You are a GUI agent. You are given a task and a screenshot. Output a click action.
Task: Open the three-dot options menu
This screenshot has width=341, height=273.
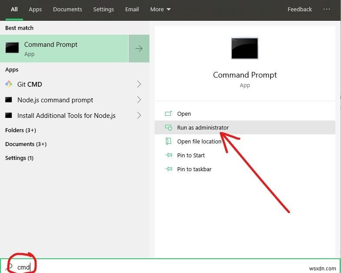[326, 9]
